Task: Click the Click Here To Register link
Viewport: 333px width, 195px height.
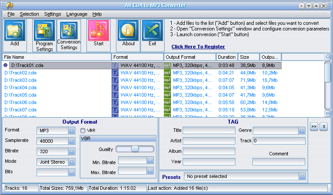Action: [198, 47]
